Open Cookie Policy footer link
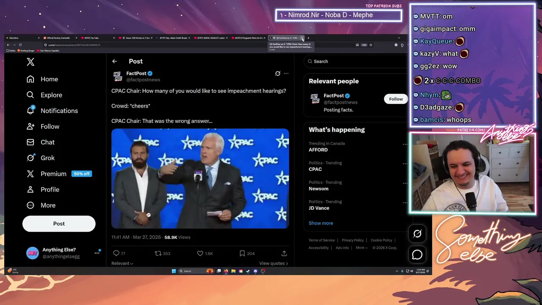This screenshot has height=305, width=542. point(382,240)
